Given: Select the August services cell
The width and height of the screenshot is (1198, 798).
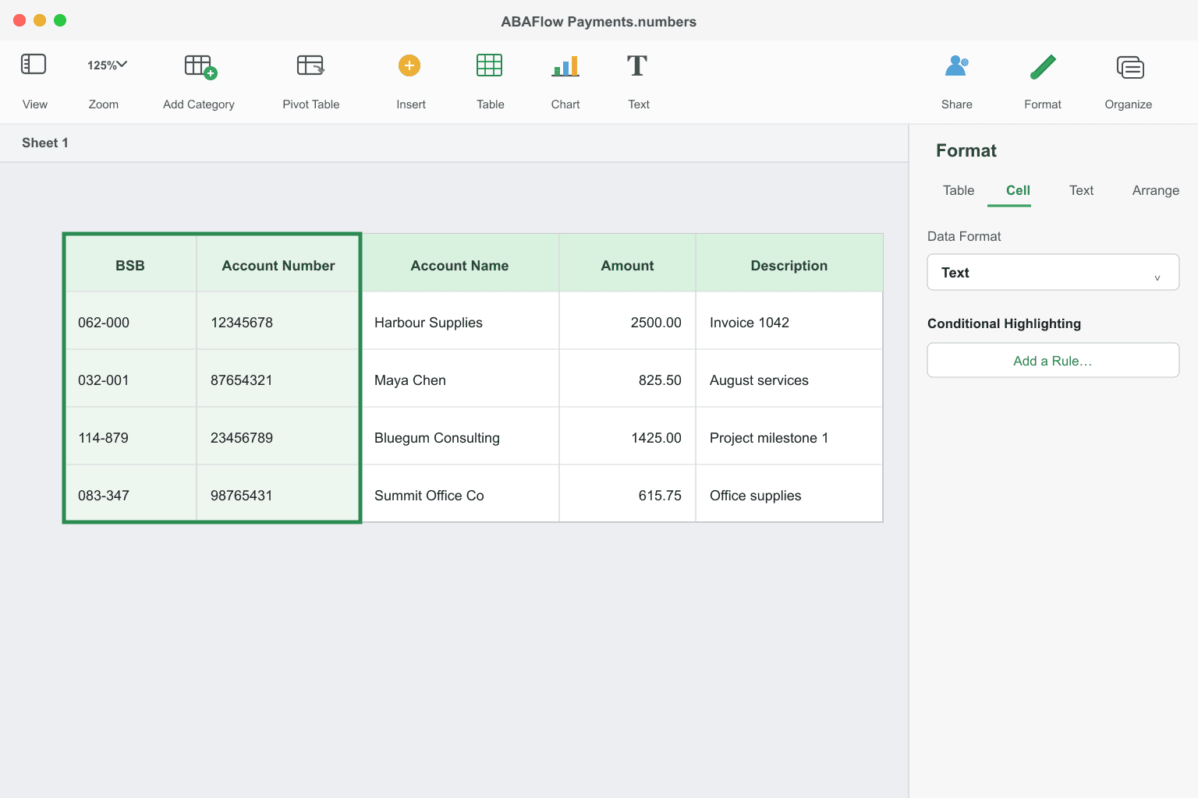Looking at the screenshot, I should (789, 380).
